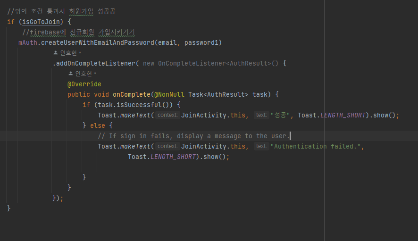Click the comment '//위의 조건 통과시 회원가입 성공공'
The width and height of the screenshot is (418, 241).
tap(61, 11)
